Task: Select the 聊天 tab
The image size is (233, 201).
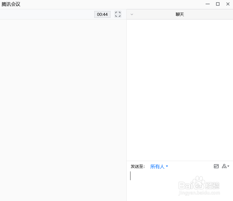Action: click(x=180, y=14)
